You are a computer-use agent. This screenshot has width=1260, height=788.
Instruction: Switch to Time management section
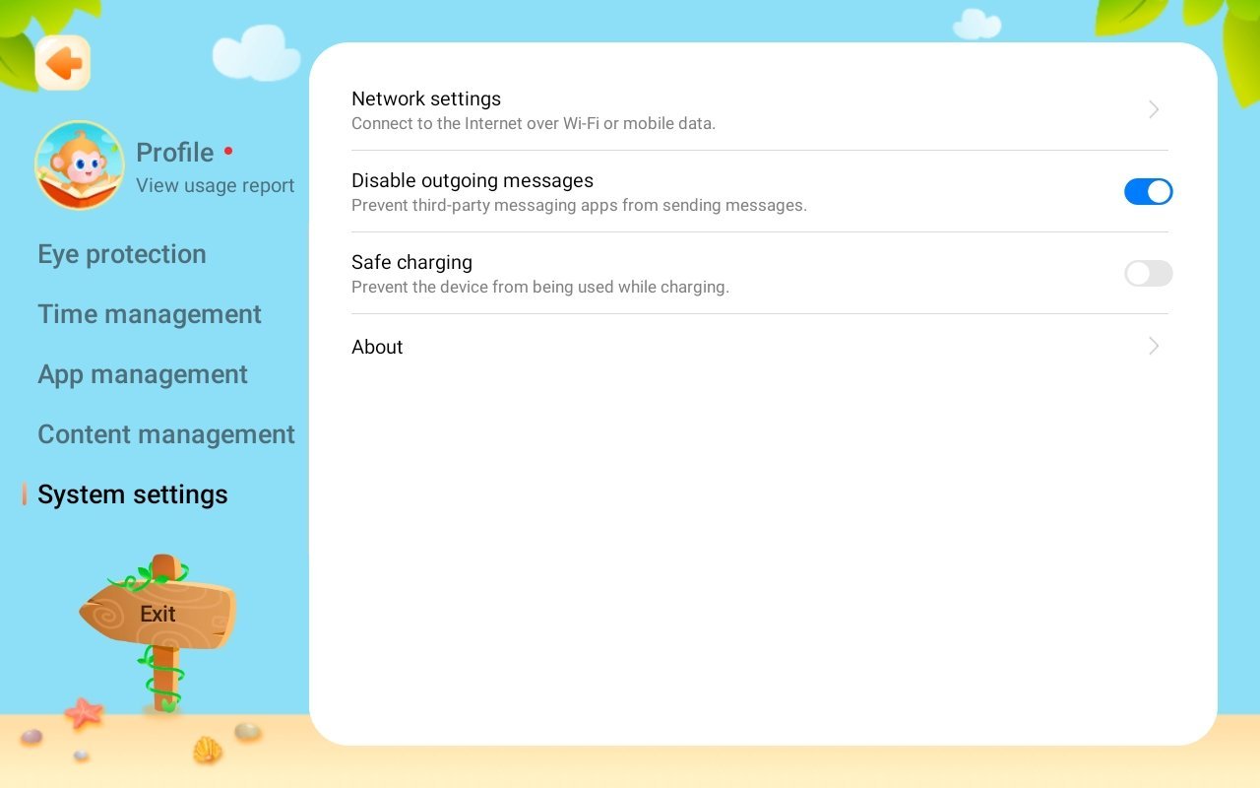(150, 314)
